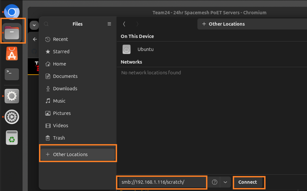Show server address help question mark
This screenshot has width=307, height=191.
[x=215, y=182]
